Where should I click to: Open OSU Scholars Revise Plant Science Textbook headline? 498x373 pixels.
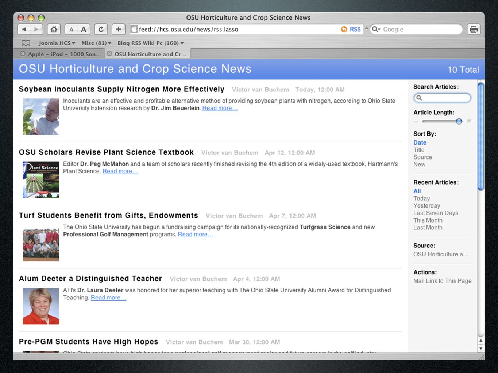pyautogui.click(x=106, y=152)
